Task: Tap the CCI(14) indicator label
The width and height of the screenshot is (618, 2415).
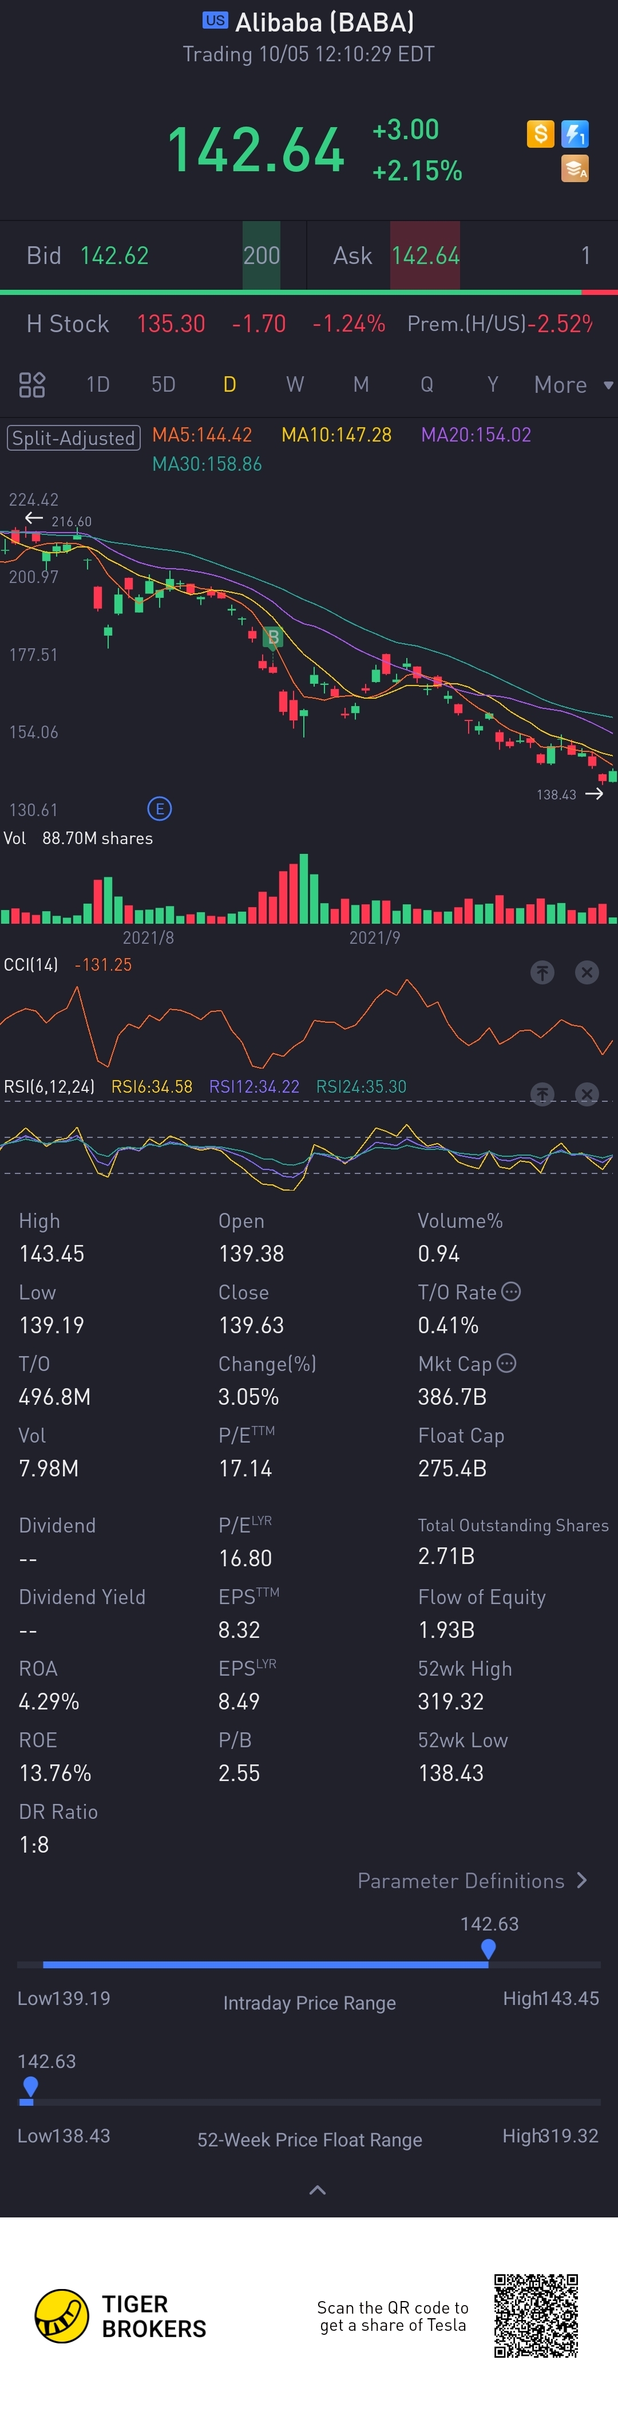Action: click(x=31, y=965)
